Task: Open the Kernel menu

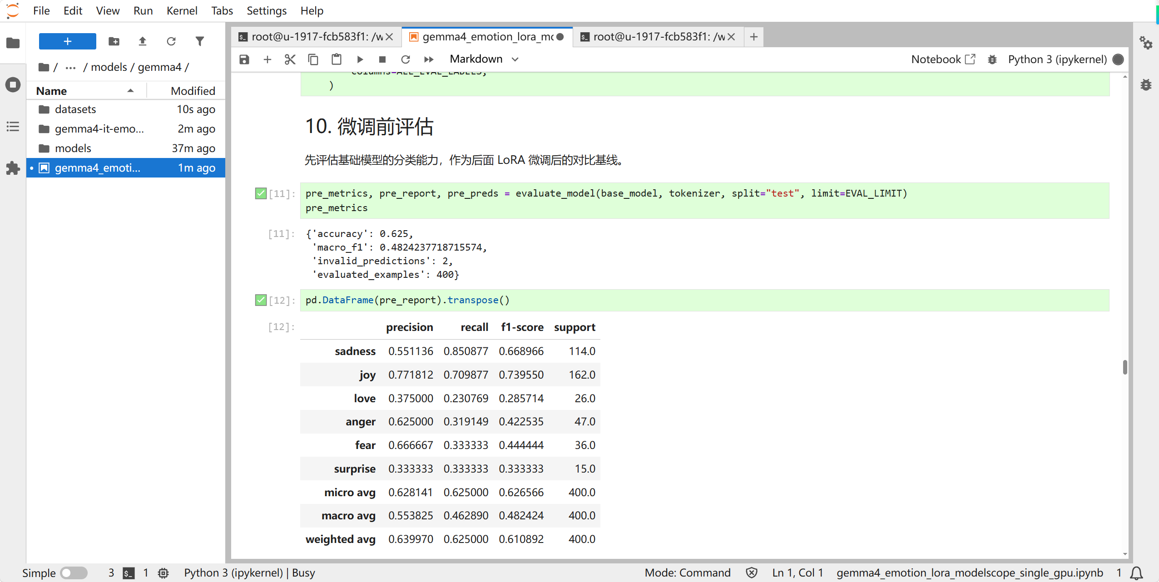Action: click(182, 11)
